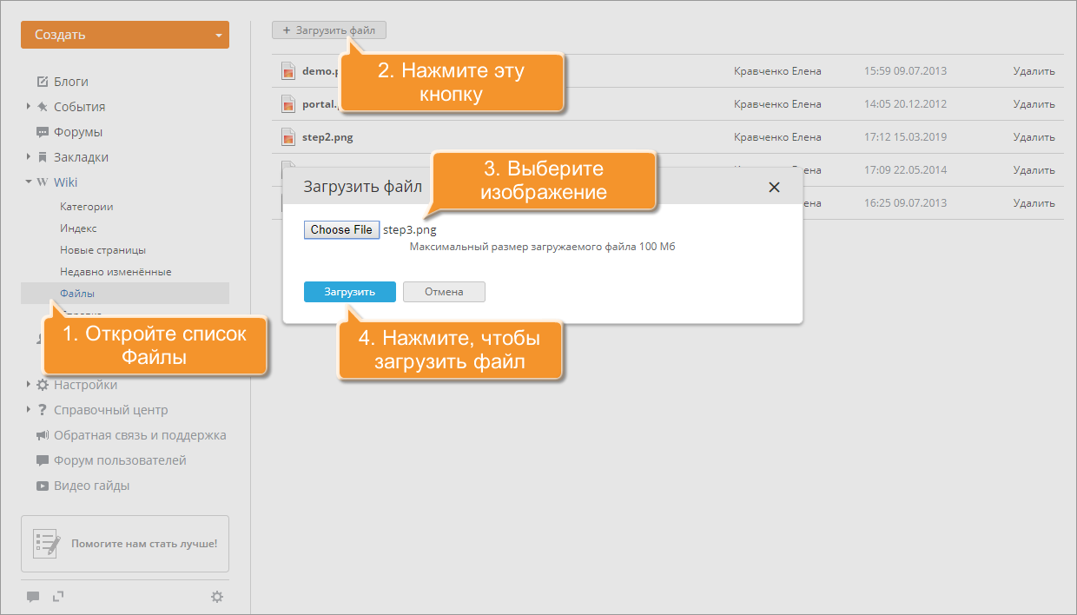Delete the file dated 17:09 22.05.2014
This screenshot has width=1077, height=615.
tap(1034, 170)
